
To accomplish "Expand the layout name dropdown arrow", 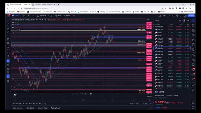I will (169, 16).
